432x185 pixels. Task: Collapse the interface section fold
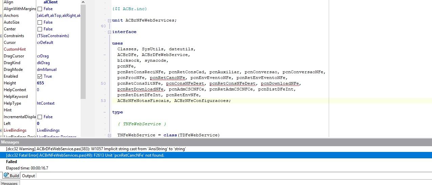[109, 32]
